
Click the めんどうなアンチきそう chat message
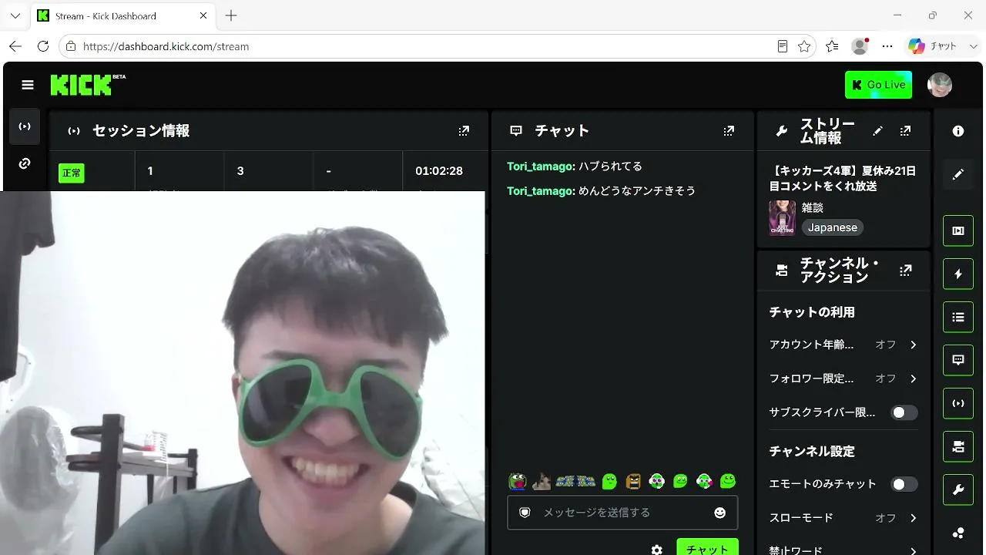click(637, 191)
